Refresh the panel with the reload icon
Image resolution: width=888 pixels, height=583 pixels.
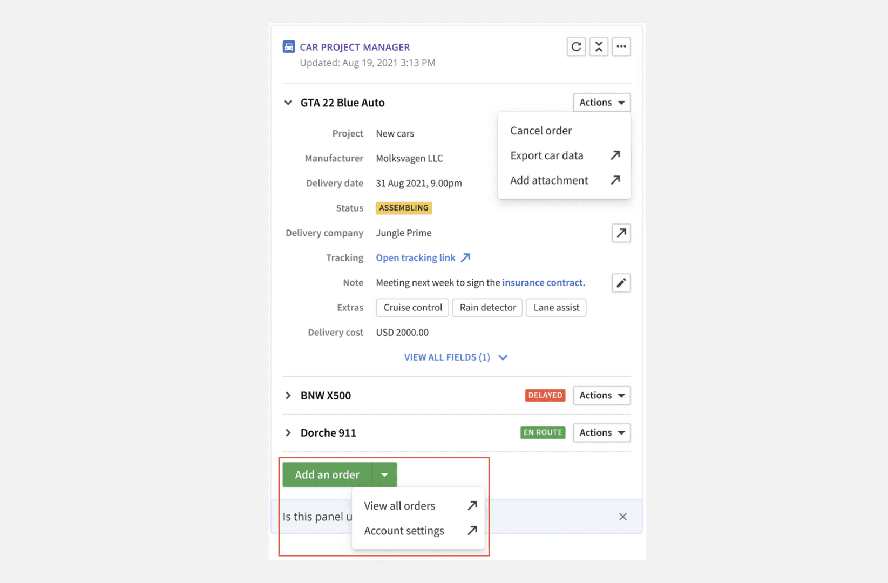[577, 47]
